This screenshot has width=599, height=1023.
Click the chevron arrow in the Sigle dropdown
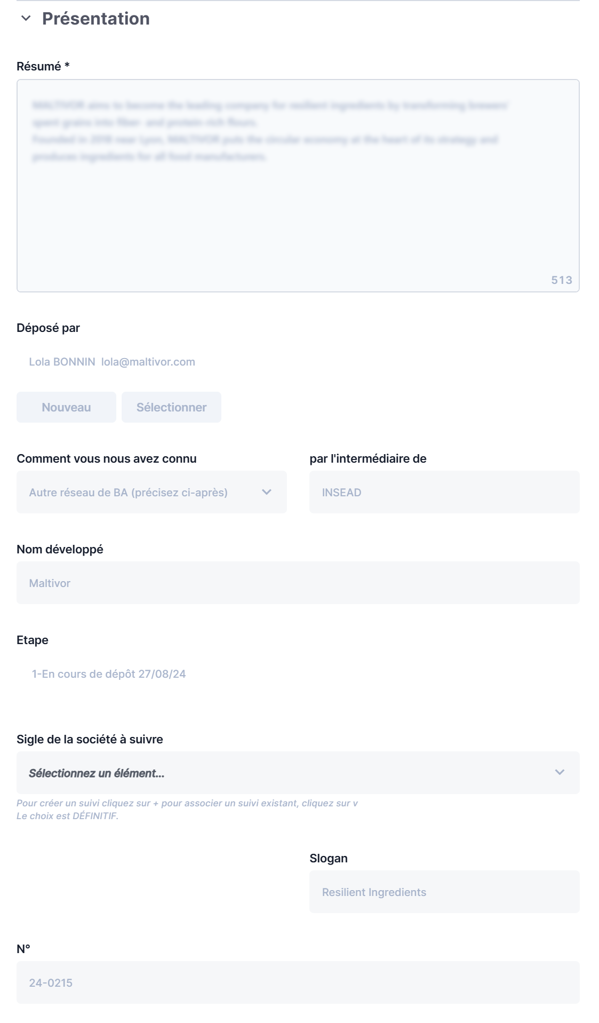point(560,772)
